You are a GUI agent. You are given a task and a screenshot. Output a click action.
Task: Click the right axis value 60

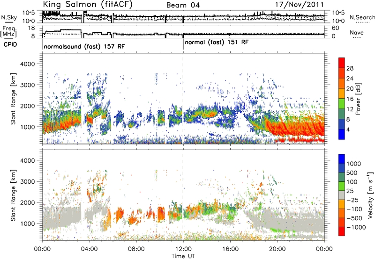[x=336, y=28]
